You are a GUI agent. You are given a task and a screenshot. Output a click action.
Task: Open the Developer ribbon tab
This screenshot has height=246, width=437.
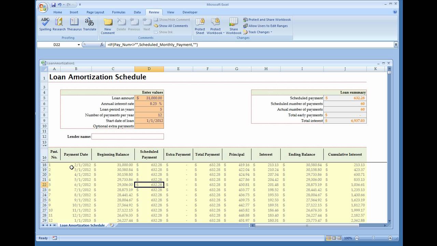pos(190,12)
